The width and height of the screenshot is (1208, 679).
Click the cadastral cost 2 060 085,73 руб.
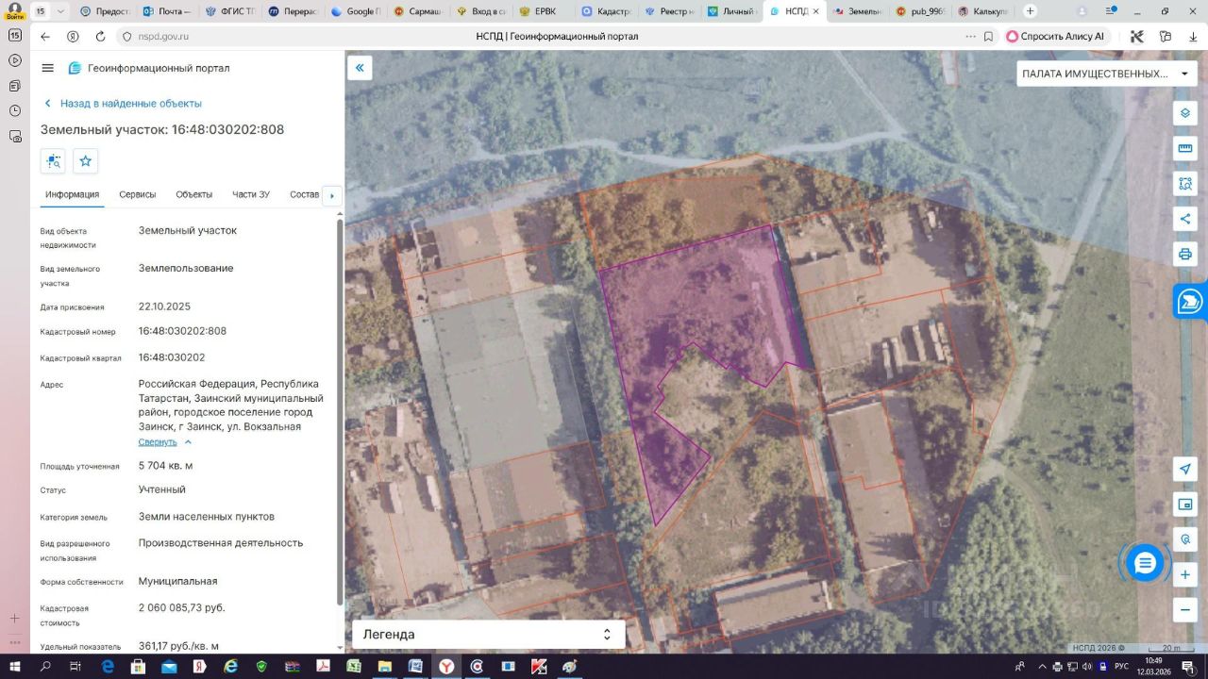click(x=182, y=607)
